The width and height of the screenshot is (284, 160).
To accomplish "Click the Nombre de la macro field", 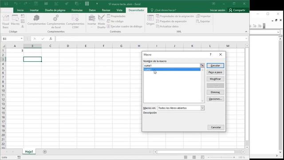I will click(x=172, y=65).
